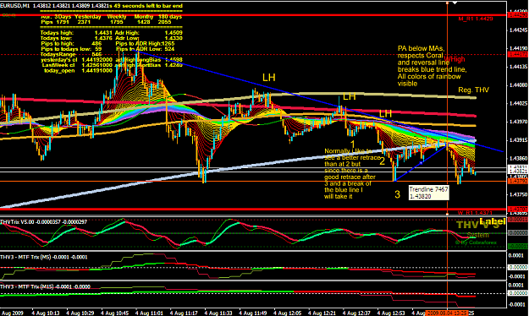This screenshot has width=529, height=316.
Task: Click the yellow number '3' wave label
Action: coord(398,194)
